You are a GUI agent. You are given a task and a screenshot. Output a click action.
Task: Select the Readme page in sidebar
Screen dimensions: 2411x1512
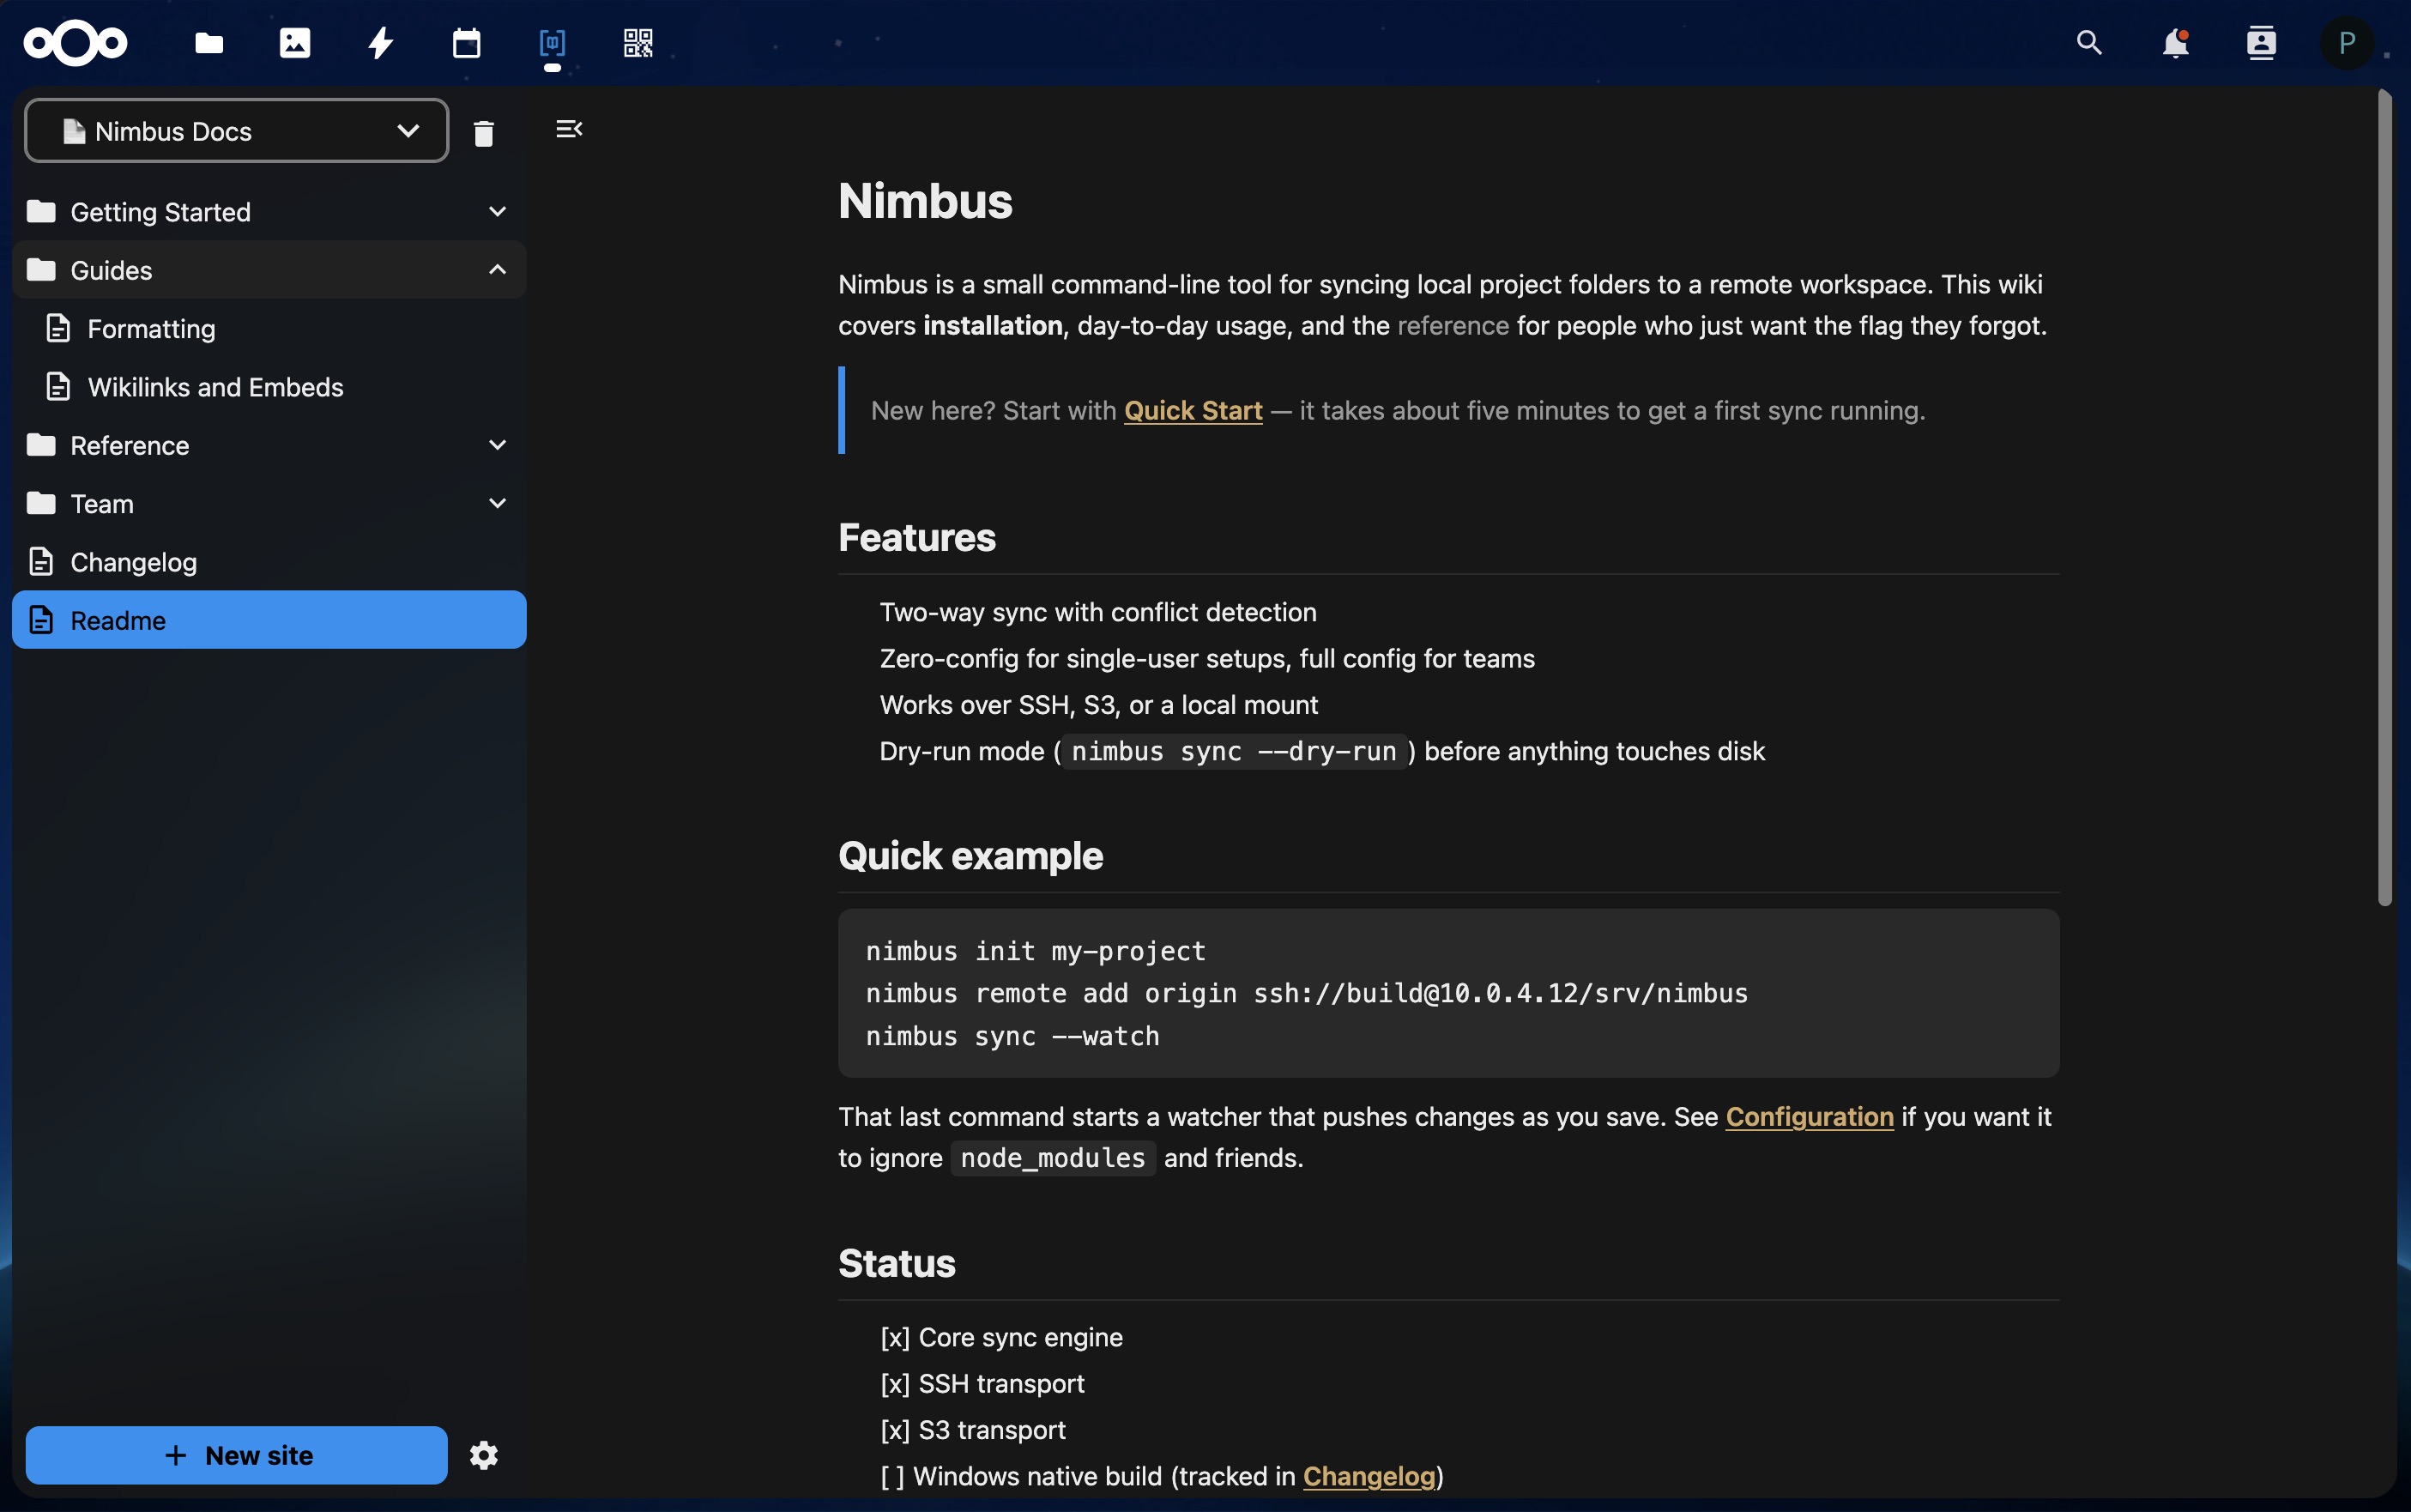269,620
